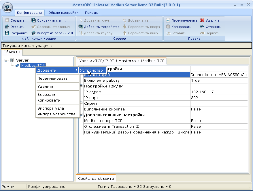Click Импорт из версии 2.0 icon
The width and height of the screenshot is (253, 191).
tap(33, 33)
